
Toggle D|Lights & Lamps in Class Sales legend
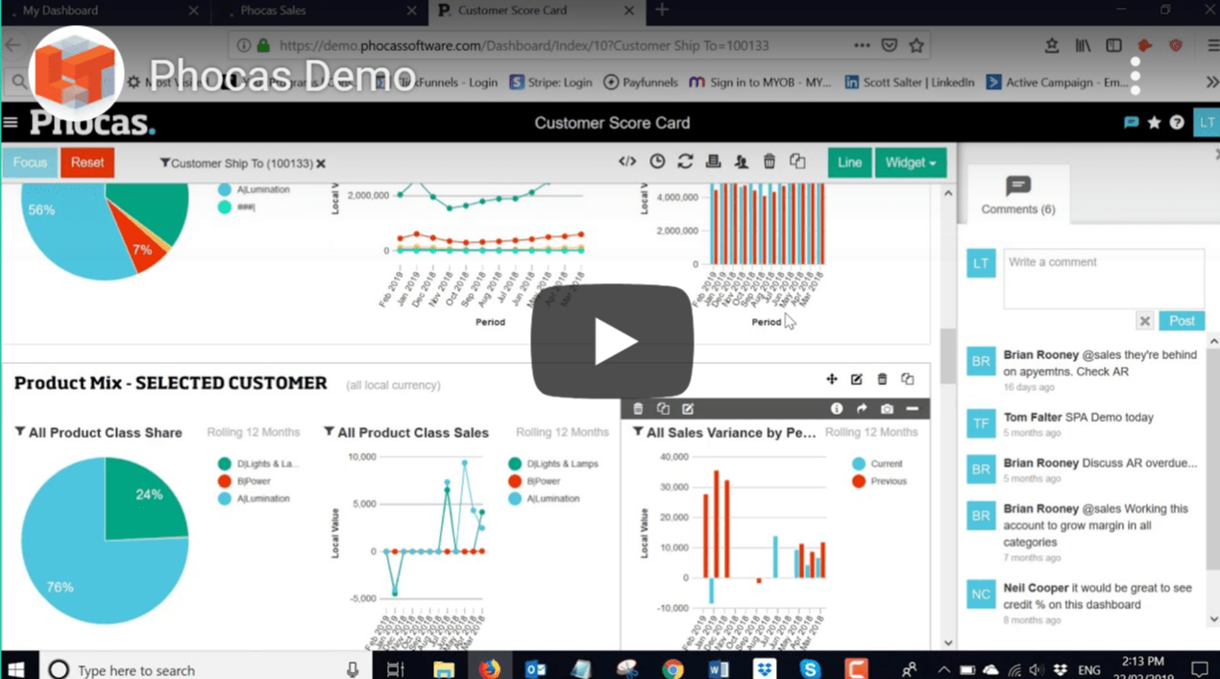pos(552,464)
